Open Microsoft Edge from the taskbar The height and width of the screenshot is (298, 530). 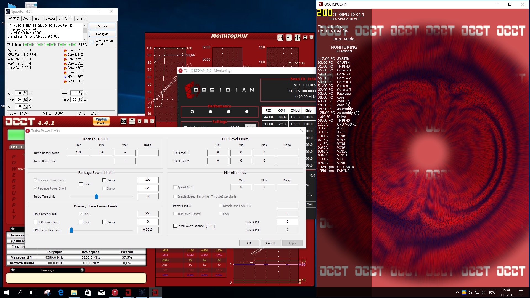(61, 292)
